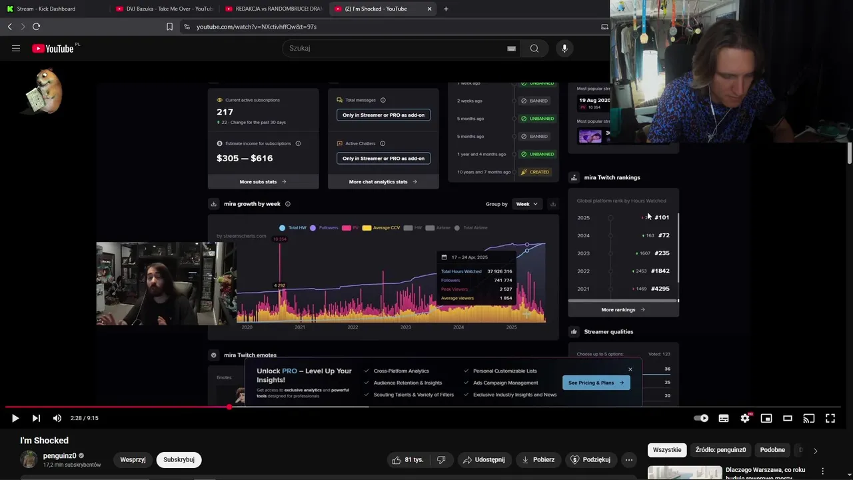Viewport: 853px width, 480px height.
Task: Go to the YouTube home logo
Action: [x=53, y=48]
